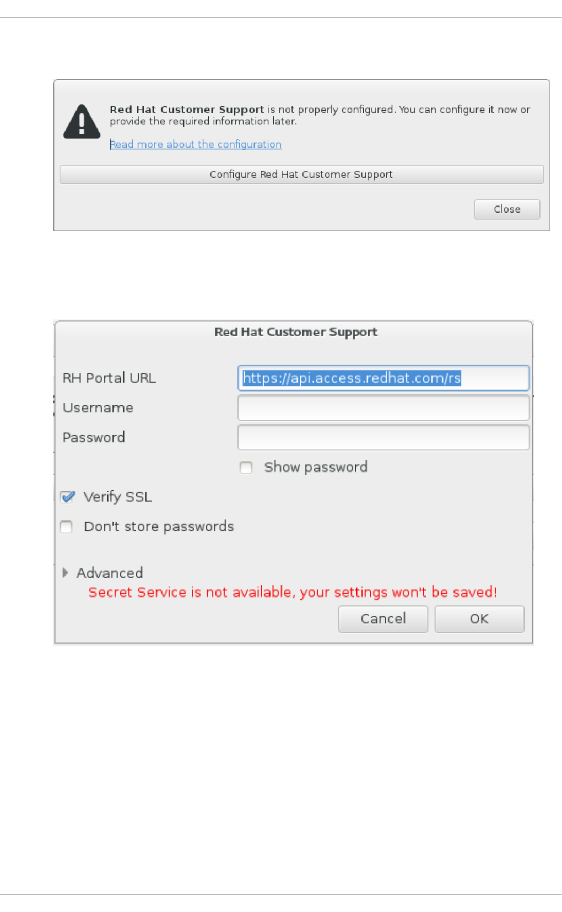Screen dimensions: 562x912
Task: Click the RH Portal URL label
Action: pos(109,378)
